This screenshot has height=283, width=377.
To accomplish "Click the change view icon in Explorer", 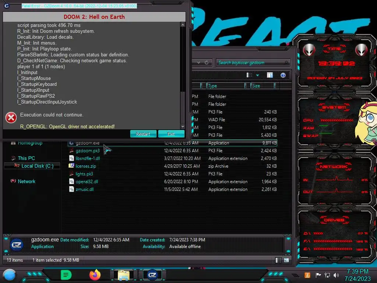I will click(x=249, y=75).
